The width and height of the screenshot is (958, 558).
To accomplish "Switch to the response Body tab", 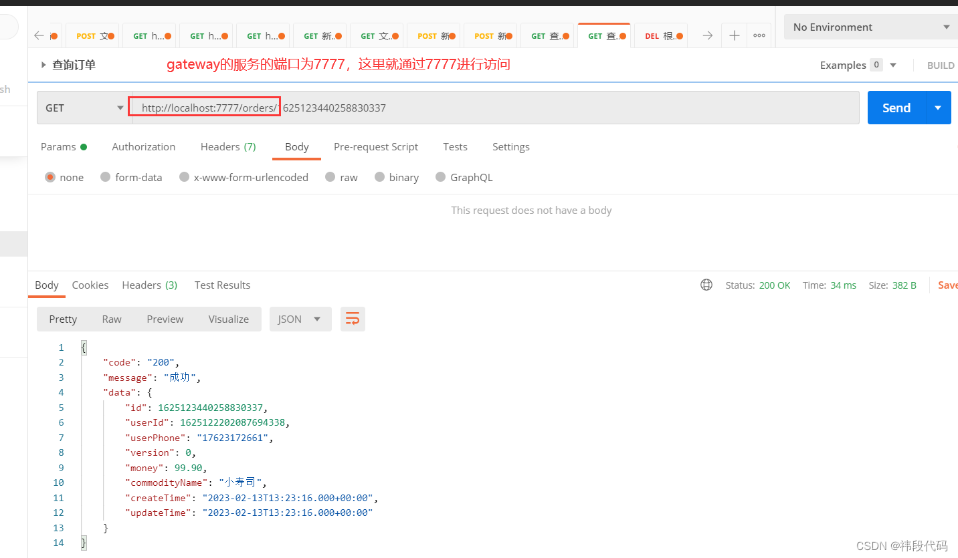I will tap(47, 285).
